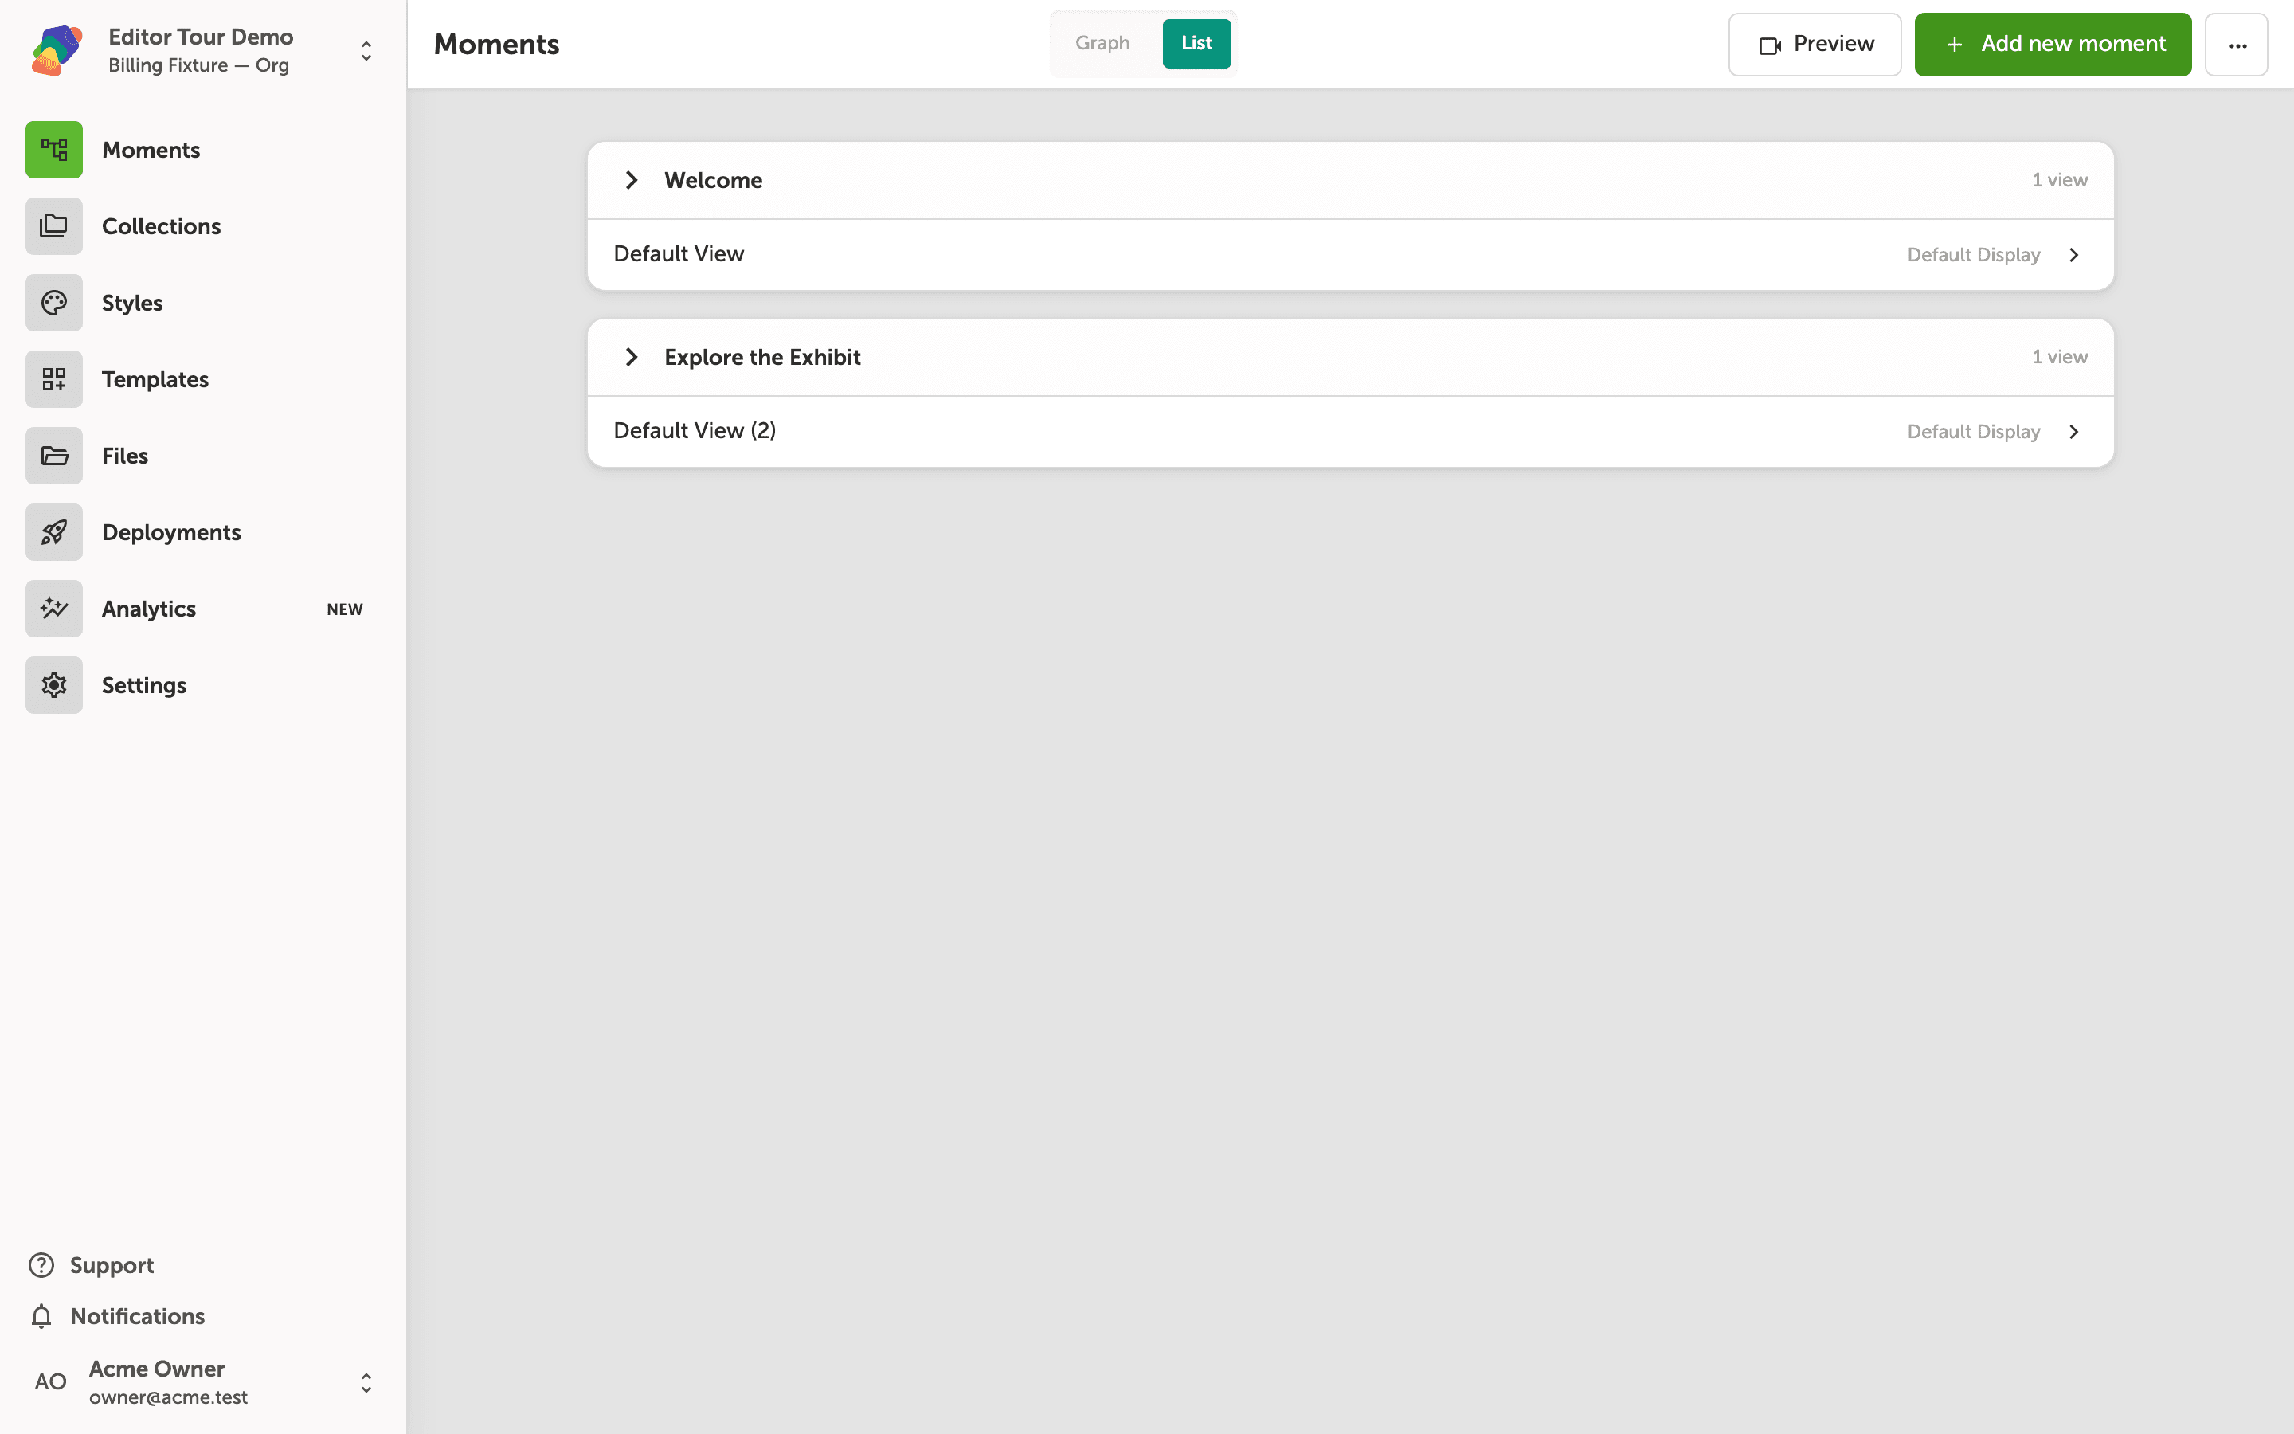Click the AO user avatar
Screen dimensions: 2294x1434
click(50, 1382)
